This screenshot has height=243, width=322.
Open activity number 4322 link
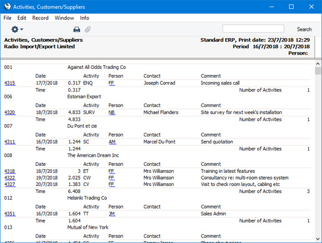[9, 178]
